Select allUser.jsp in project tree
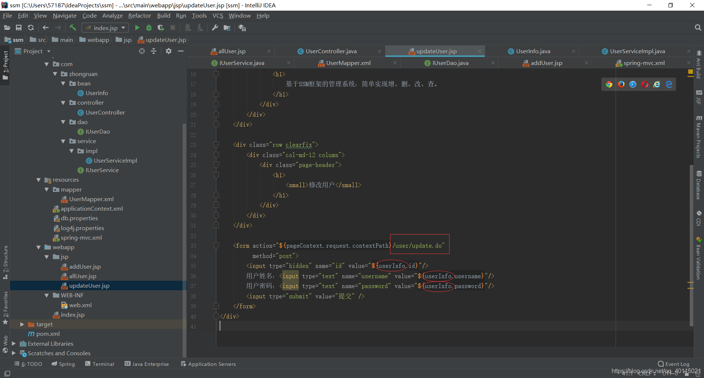The width and height of the screenshot is (704, 378). [x=82, y=276]
